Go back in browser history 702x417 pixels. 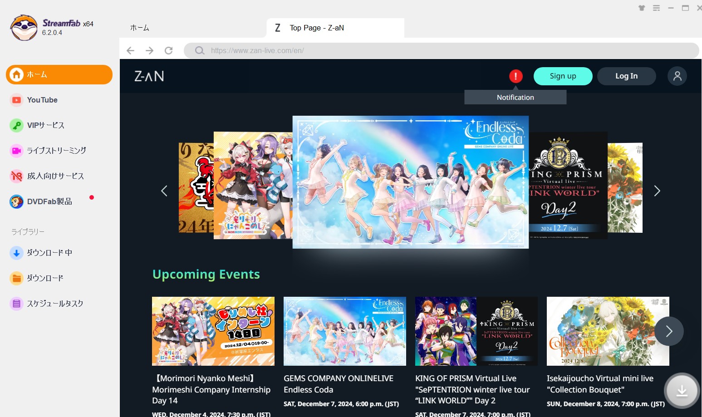[x=131, y=50]
